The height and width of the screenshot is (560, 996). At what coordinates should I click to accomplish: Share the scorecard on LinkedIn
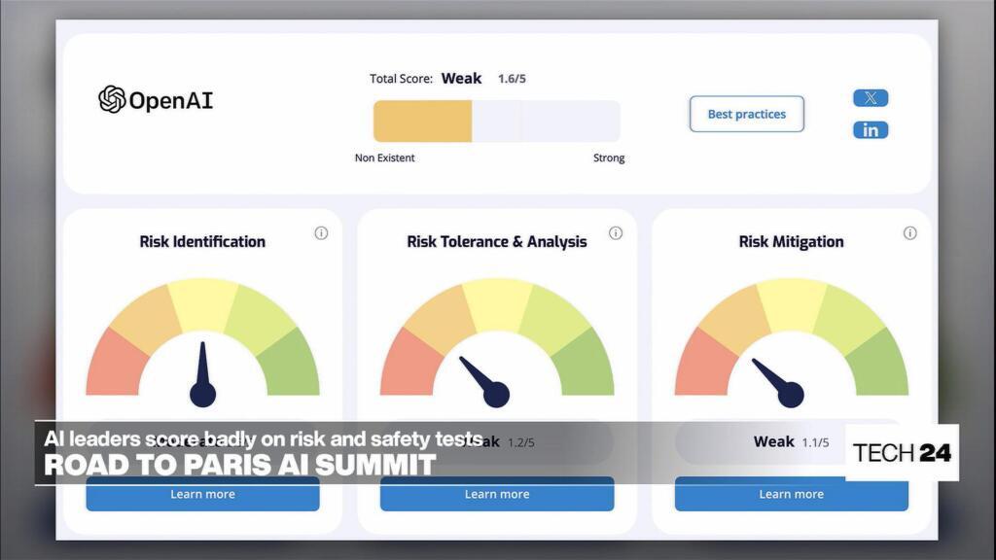pyautogui.click(x=870, y=130)
